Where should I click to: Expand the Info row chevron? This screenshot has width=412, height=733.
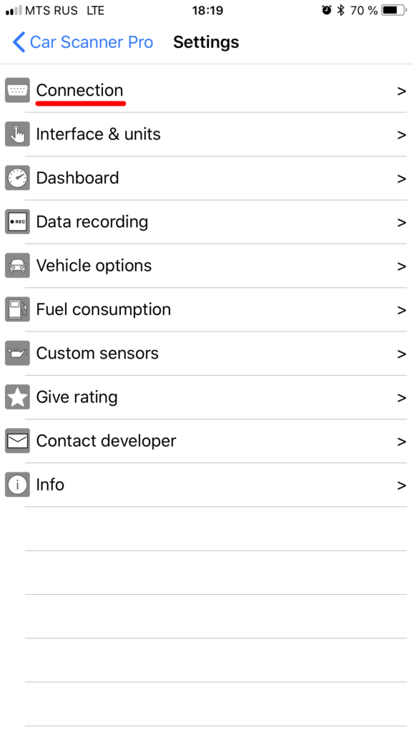coord(401,485)
